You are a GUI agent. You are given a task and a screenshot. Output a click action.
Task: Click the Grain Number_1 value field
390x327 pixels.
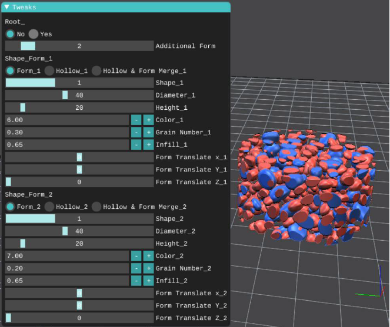[x=66, y=132]
